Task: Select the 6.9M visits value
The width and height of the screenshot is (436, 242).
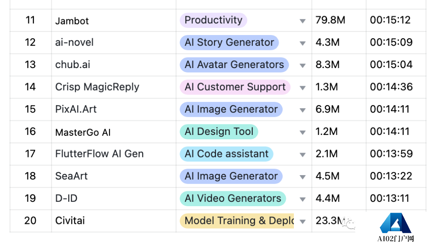Action: point(327,109)
